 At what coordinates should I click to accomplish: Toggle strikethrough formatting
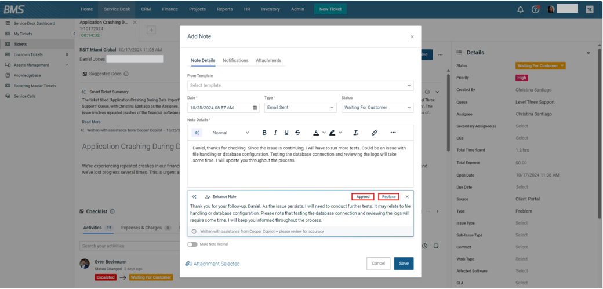coord(297,133)
